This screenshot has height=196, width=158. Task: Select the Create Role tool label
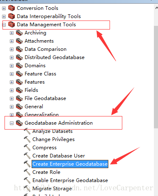(x=46, y=172)
